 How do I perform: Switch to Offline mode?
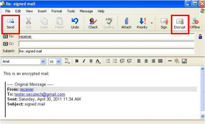195,24
